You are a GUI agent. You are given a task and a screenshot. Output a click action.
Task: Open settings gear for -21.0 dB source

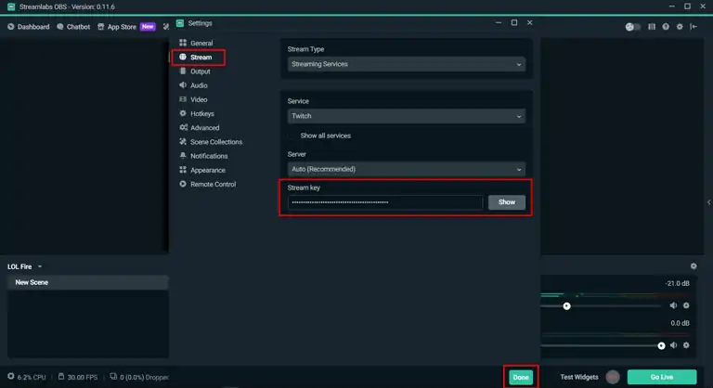(x=686, y=305)
